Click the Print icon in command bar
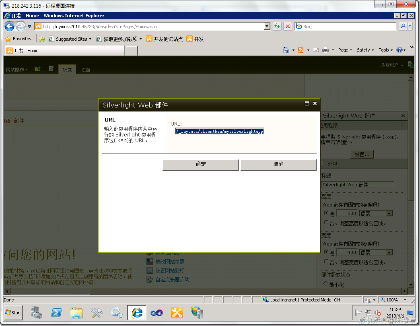Screen dimensions: 420x326 (325, 50)
